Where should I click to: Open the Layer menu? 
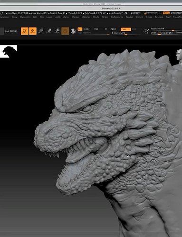click(49, 17)
